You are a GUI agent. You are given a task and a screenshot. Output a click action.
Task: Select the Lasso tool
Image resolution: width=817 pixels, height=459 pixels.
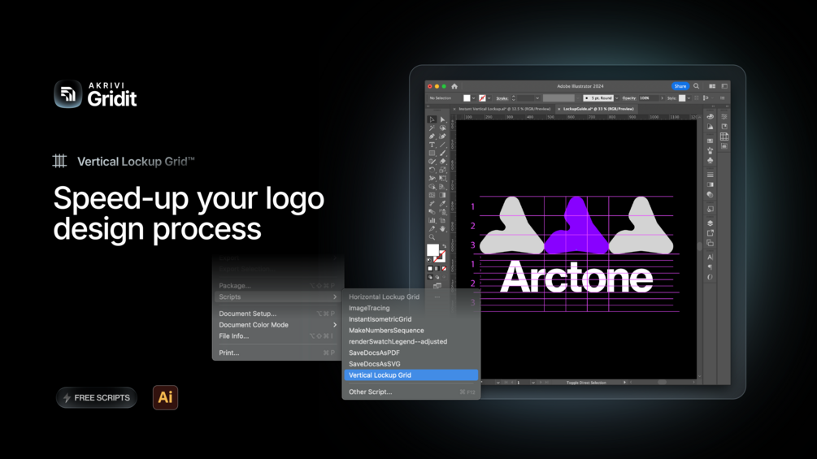coord(442,128)
